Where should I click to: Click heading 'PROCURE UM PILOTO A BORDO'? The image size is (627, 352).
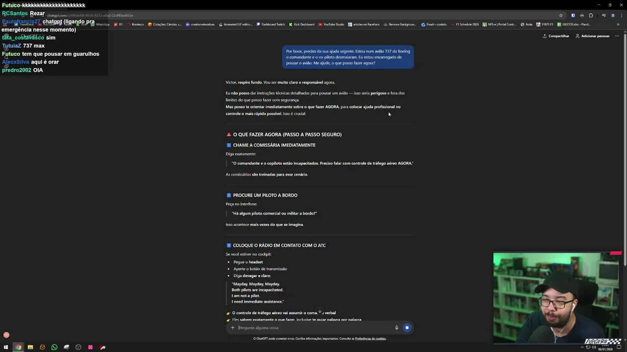coord(265,196)
